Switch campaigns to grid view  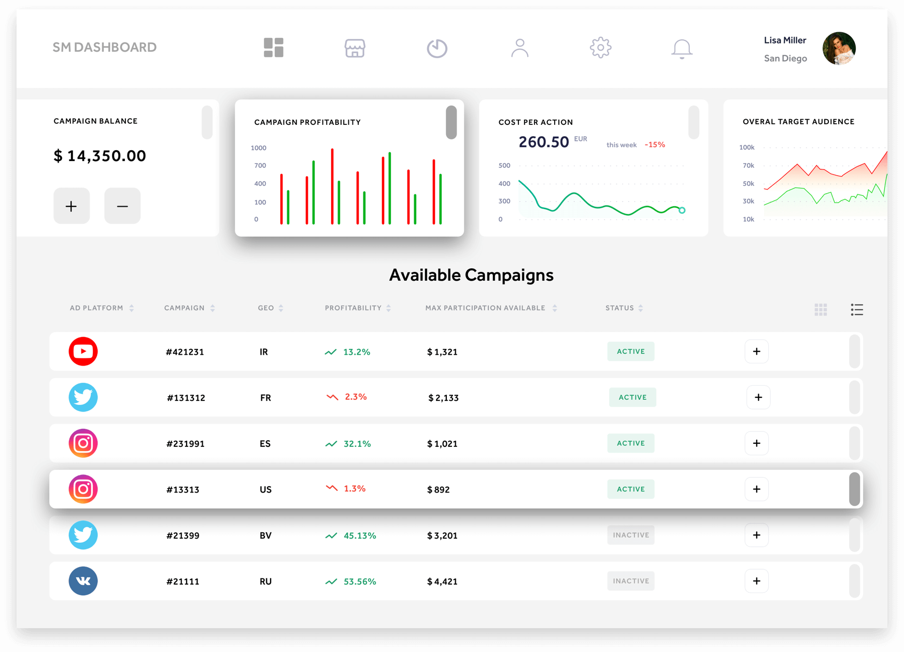point(821,310)
